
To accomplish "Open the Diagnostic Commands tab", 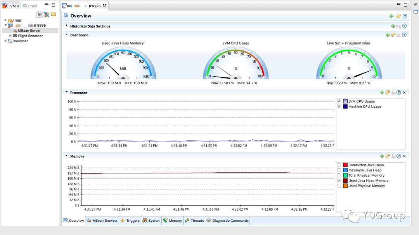I will [227, 221].
